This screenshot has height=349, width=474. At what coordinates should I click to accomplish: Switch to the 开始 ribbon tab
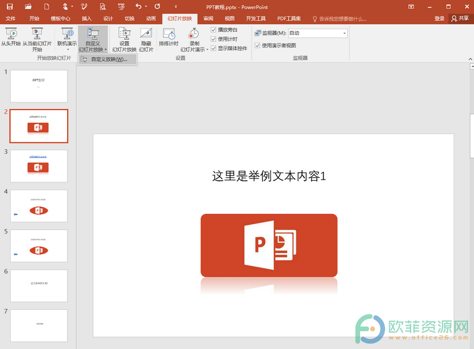34,19
